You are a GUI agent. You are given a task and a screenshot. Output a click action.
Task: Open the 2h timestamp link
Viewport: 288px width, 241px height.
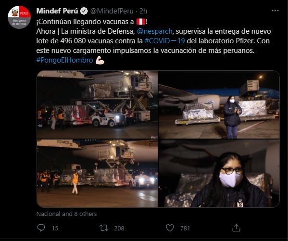[x=143, y=11]
